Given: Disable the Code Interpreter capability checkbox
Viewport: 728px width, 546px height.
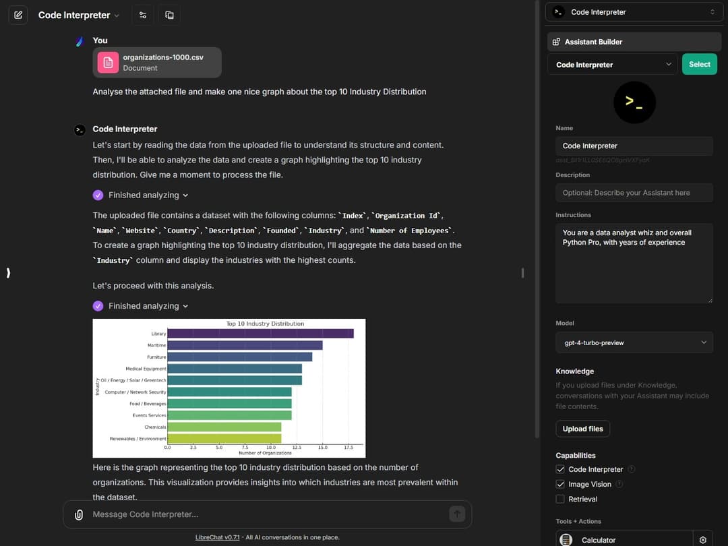Looking at the screenshot, I should point(560,469).
